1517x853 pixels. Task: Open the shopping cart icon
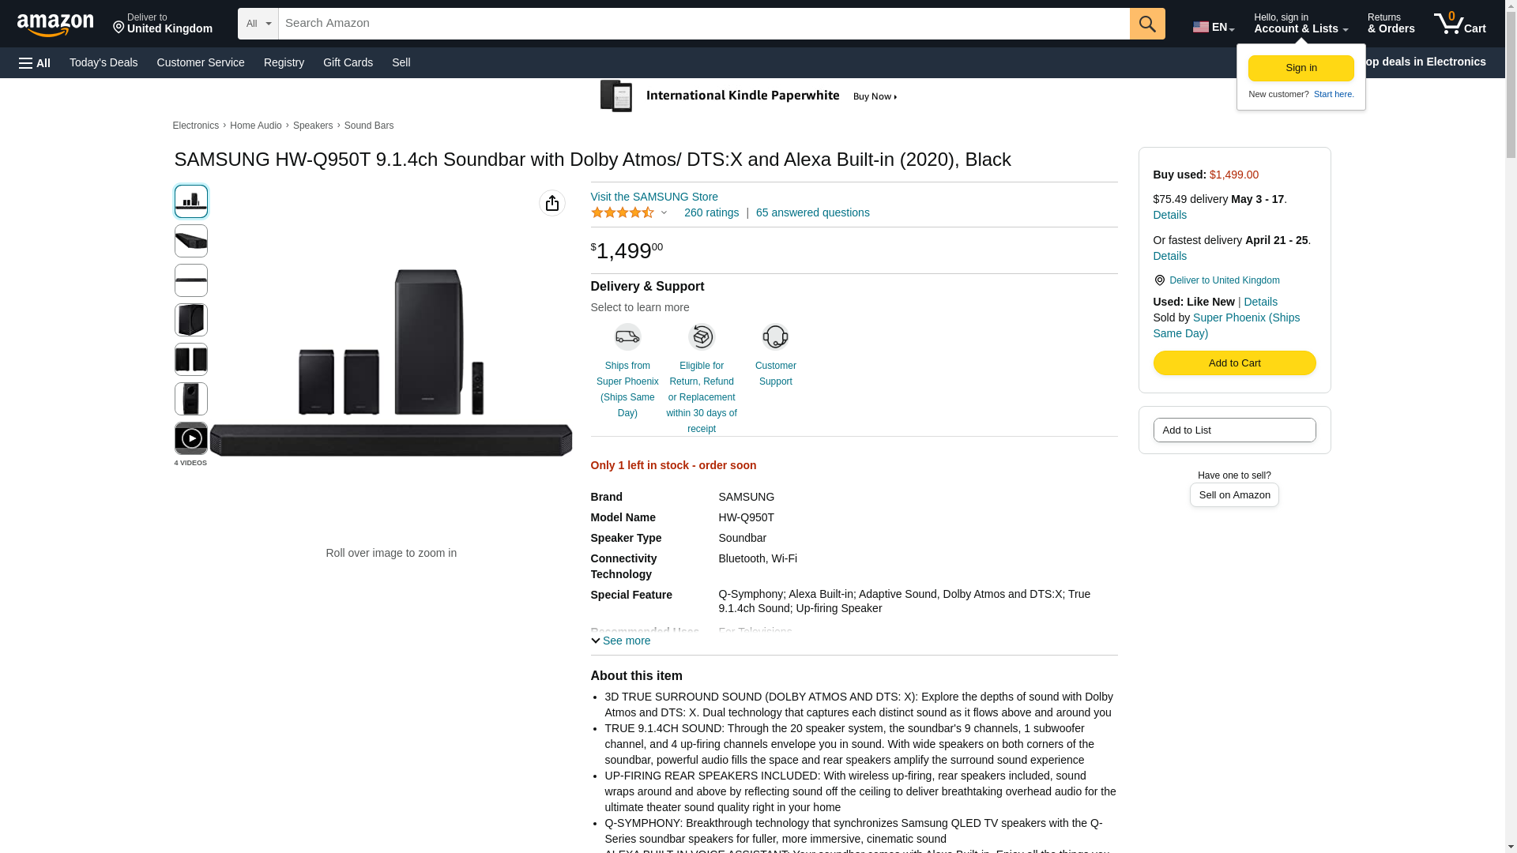[1459, 24]
